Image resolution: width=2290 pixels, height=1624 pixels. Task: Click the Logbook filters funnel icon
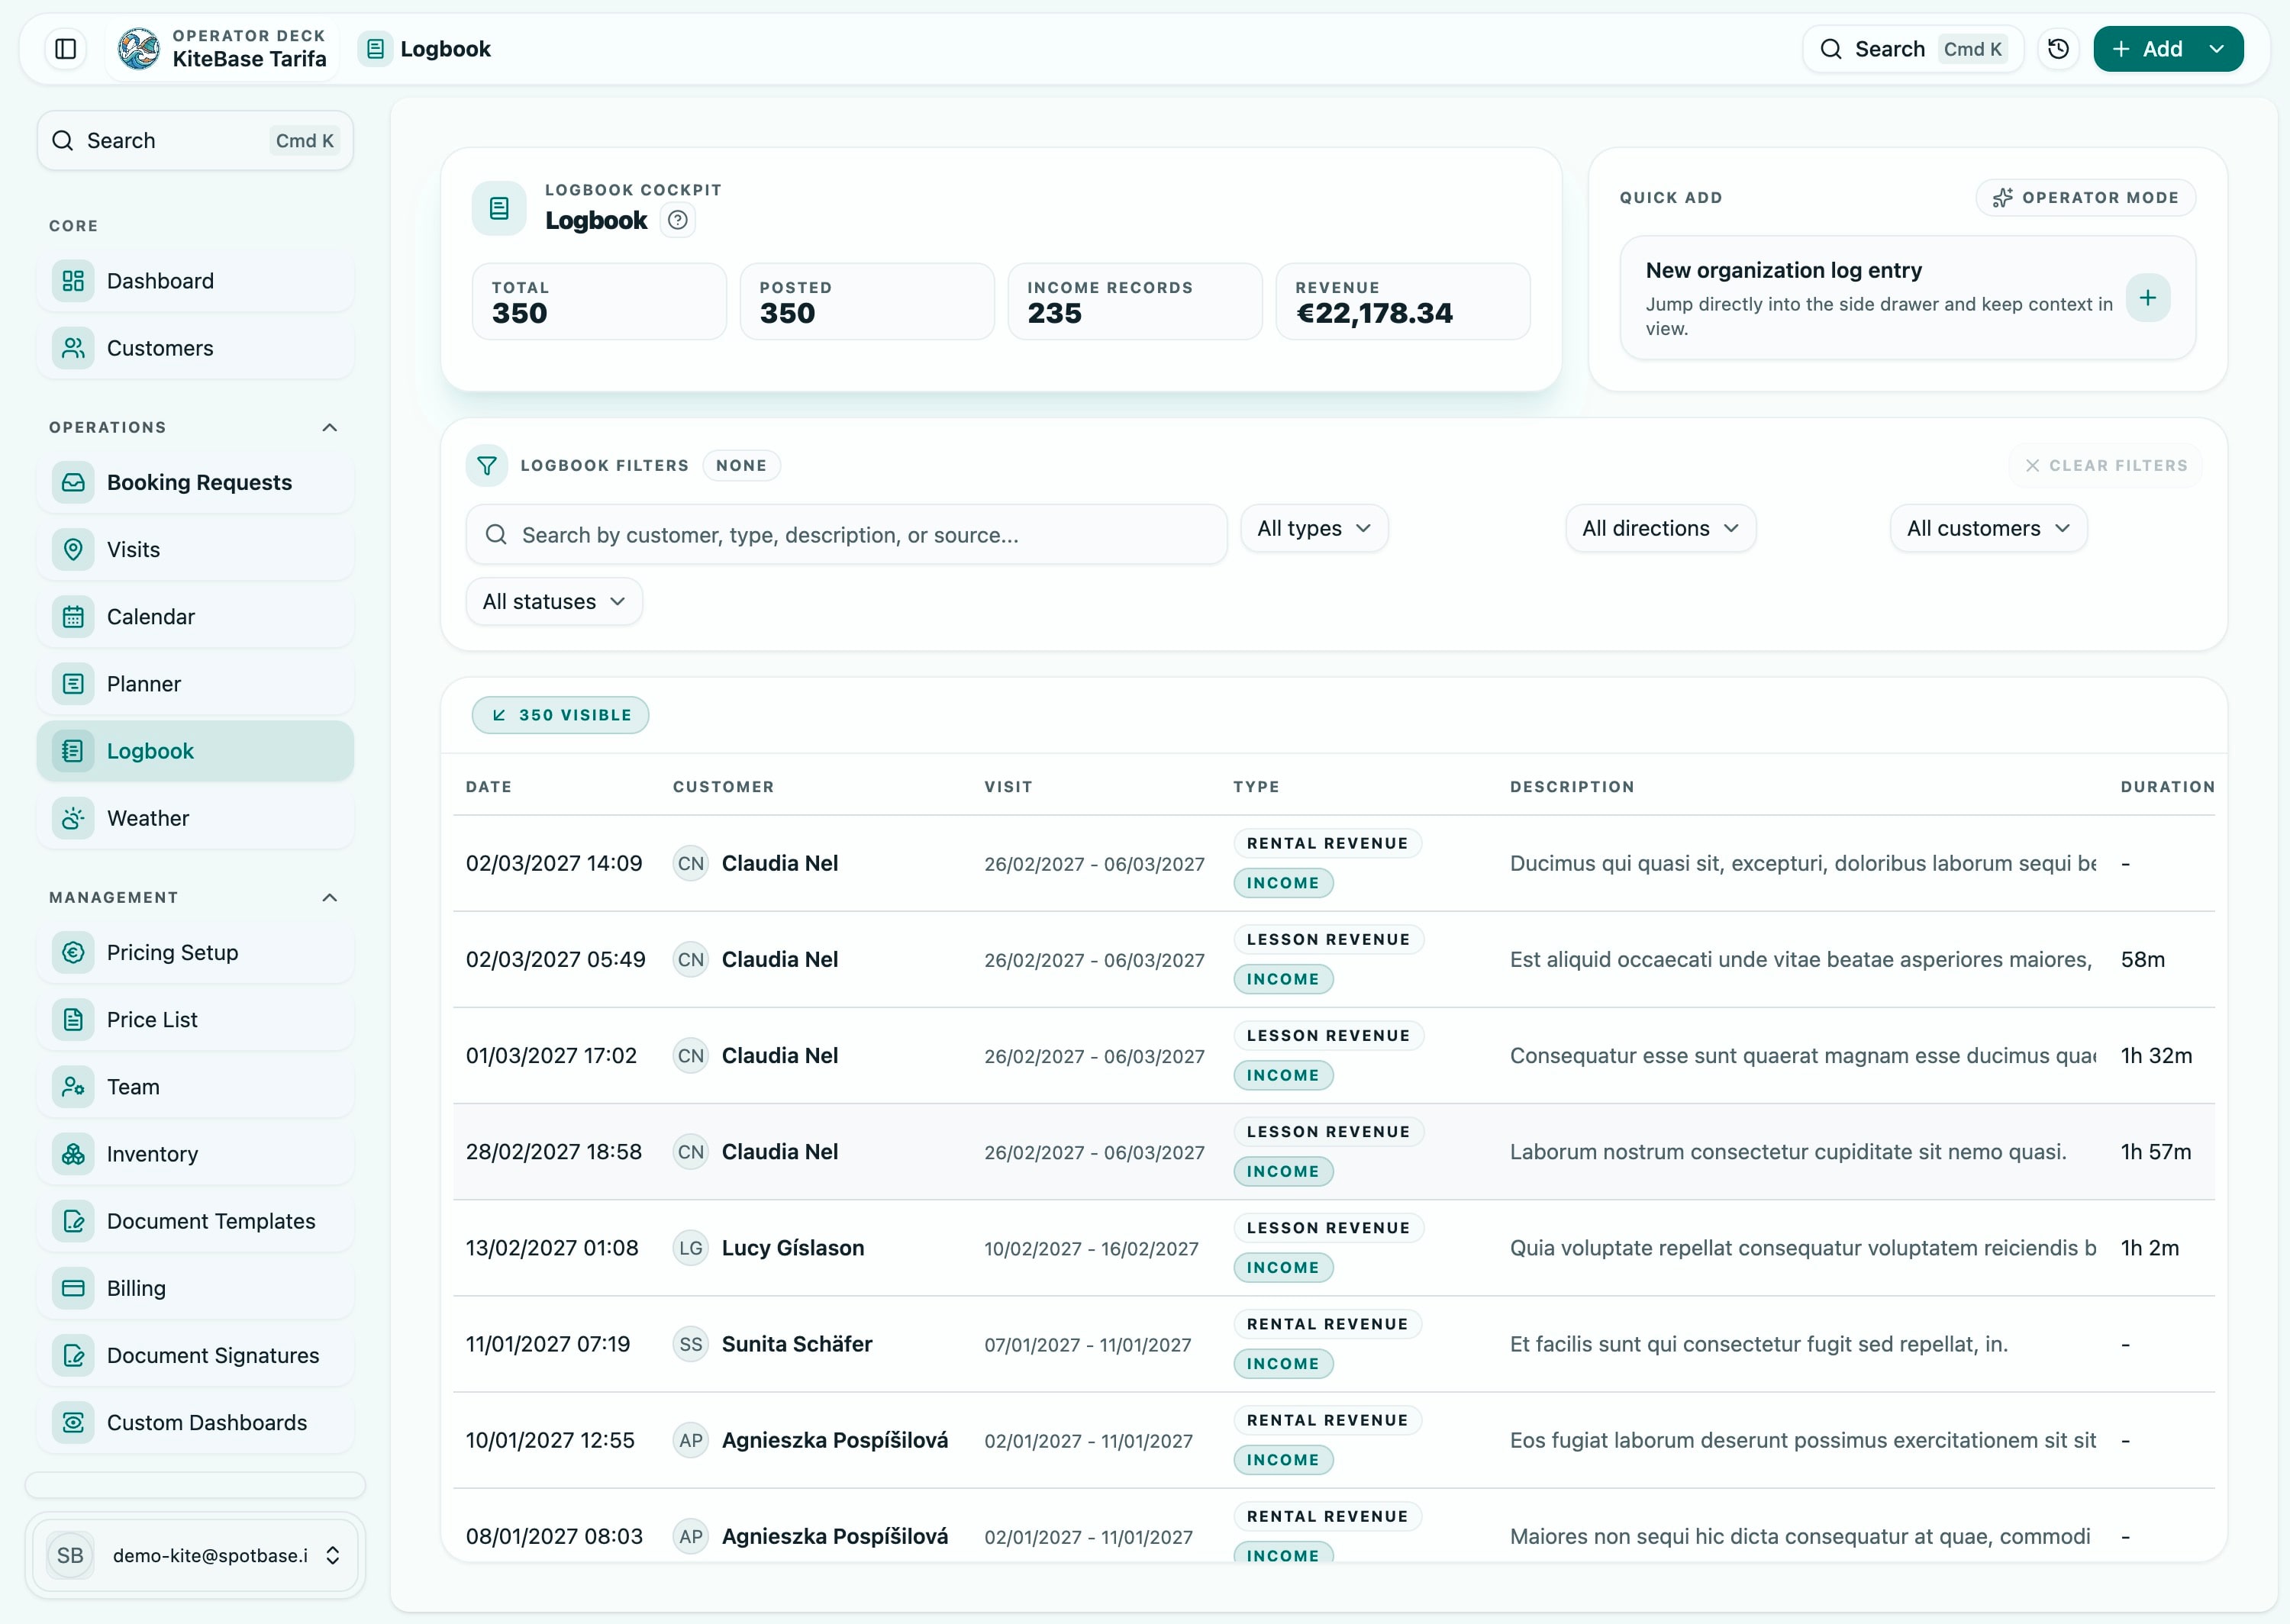487,465
